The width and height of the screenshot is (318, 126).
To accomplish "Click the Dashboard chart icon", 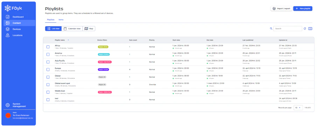I will [7, 17].
